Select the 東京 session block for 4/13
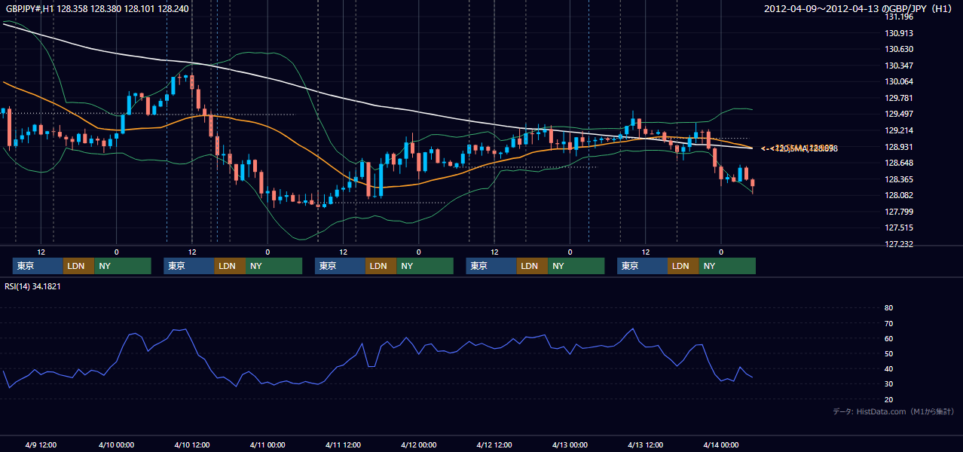 [642, 266]
